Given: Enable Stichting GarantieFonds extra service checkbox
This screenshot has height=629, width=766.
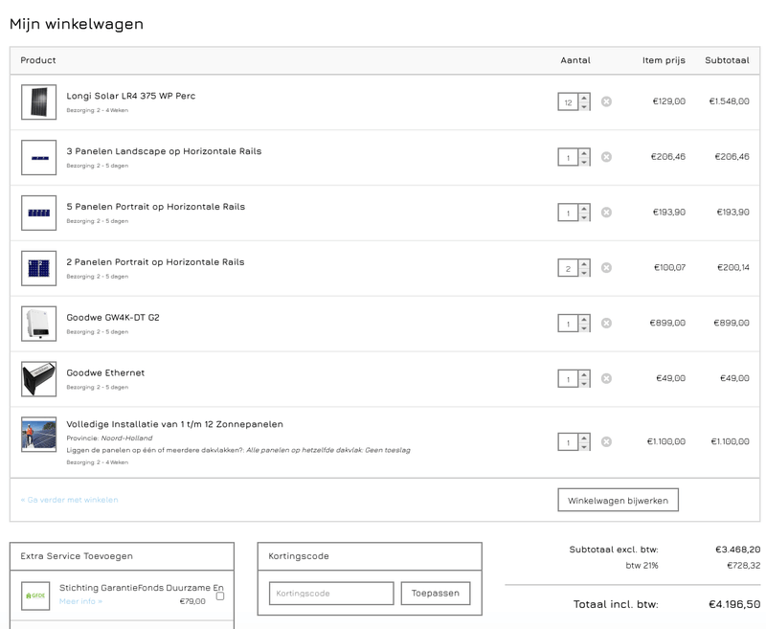Looking at the screenshot, I should [x=220, y=596].
